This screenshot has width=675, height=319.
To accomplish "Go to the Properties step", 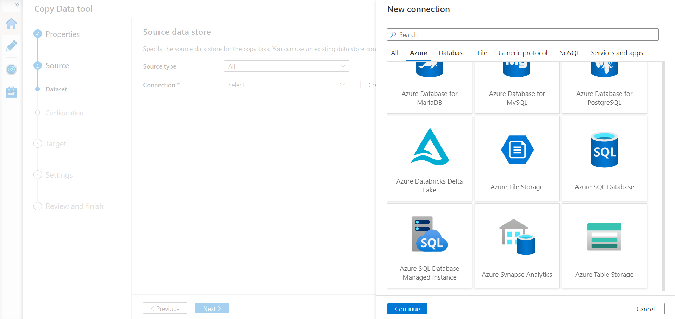I will (x=63, y=34).
